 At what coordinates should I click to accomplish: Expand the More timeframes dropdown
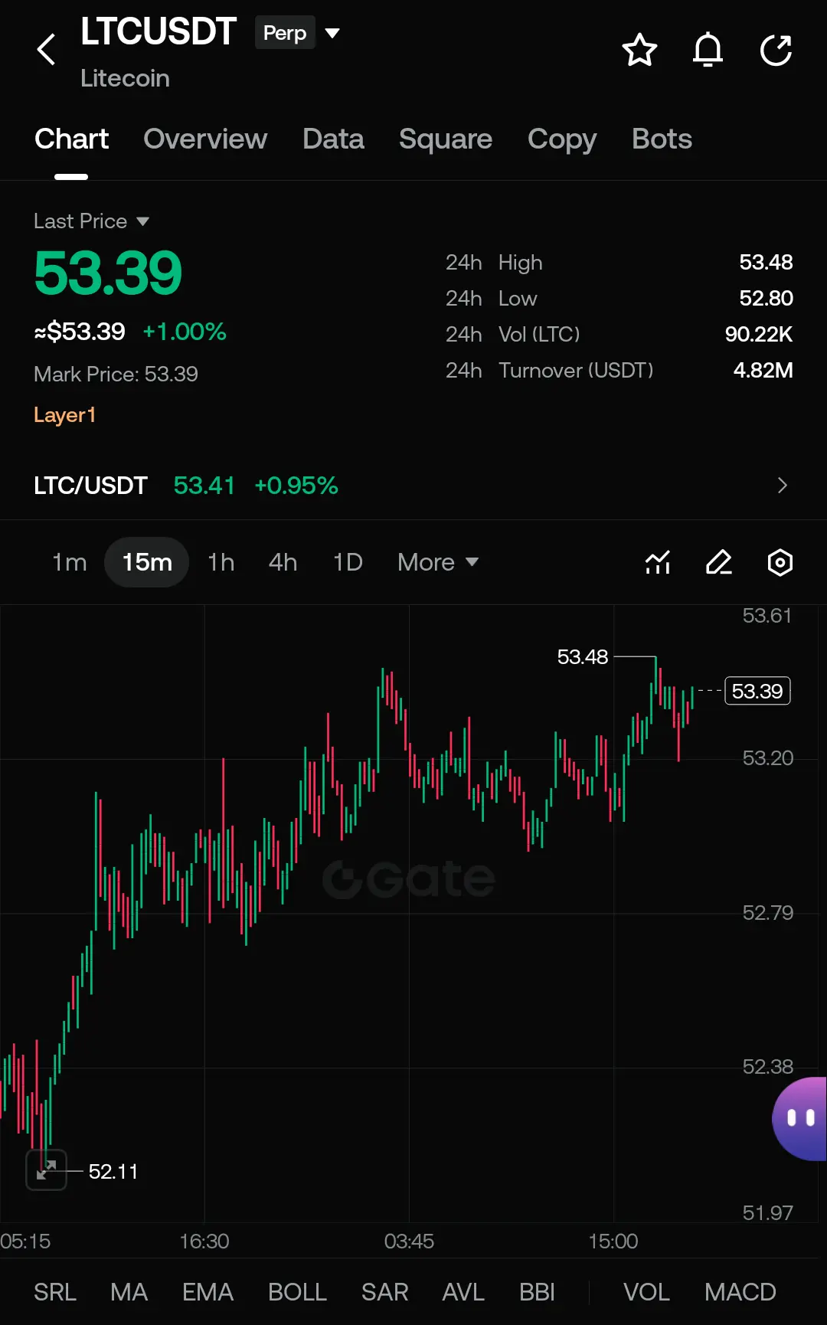pyautogui.click(x=438, y=563)
